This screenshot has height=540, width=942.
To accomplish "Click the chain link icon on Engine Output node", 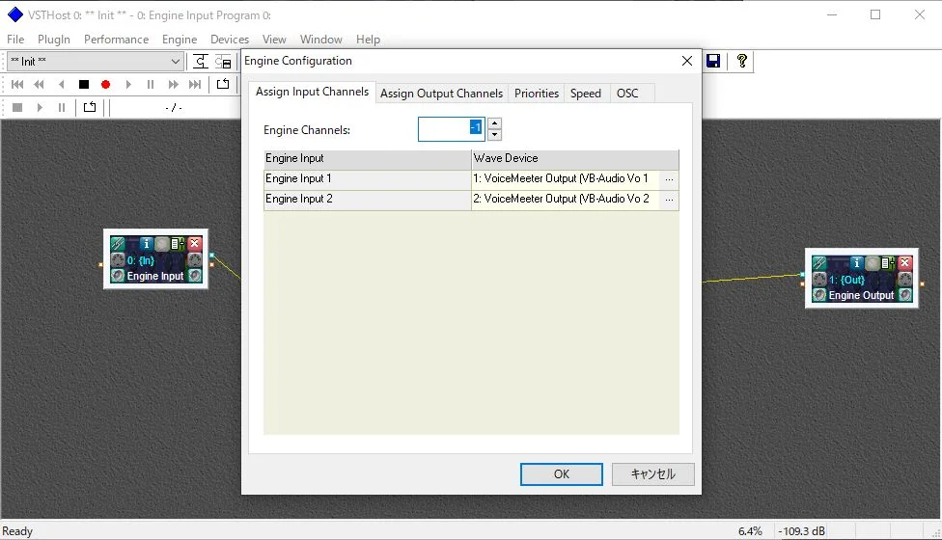I will click(x=819, y=263).
